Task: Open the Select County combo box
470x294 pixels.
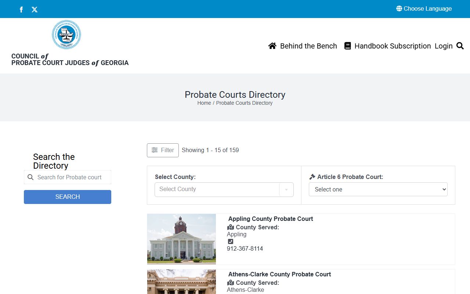Action: 224,190
